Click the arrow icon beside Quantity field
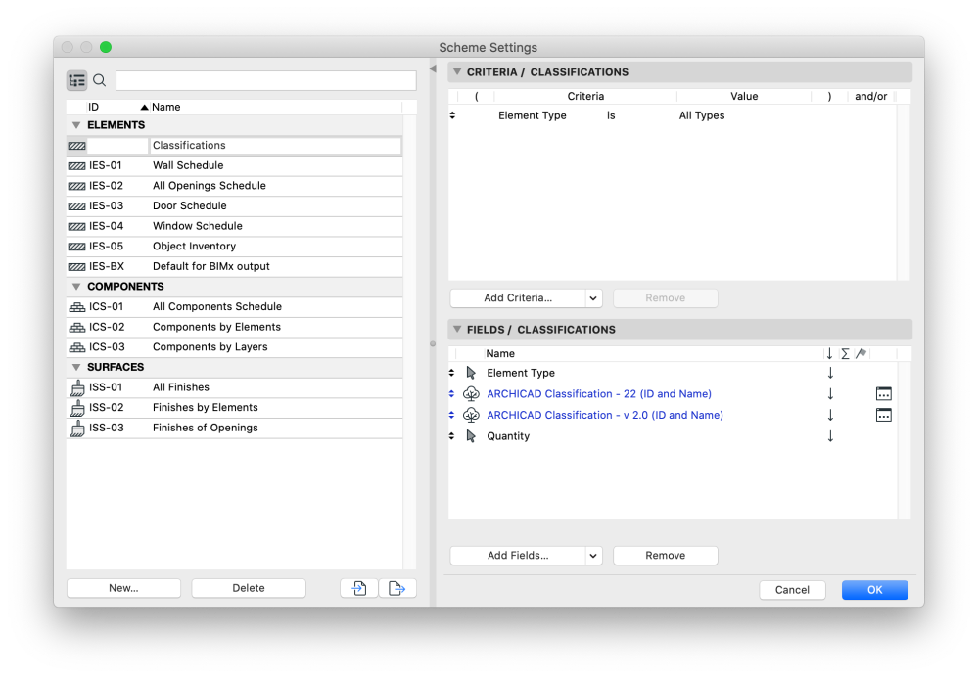Viewport: 978px width, 678px height. click(471, 436)
